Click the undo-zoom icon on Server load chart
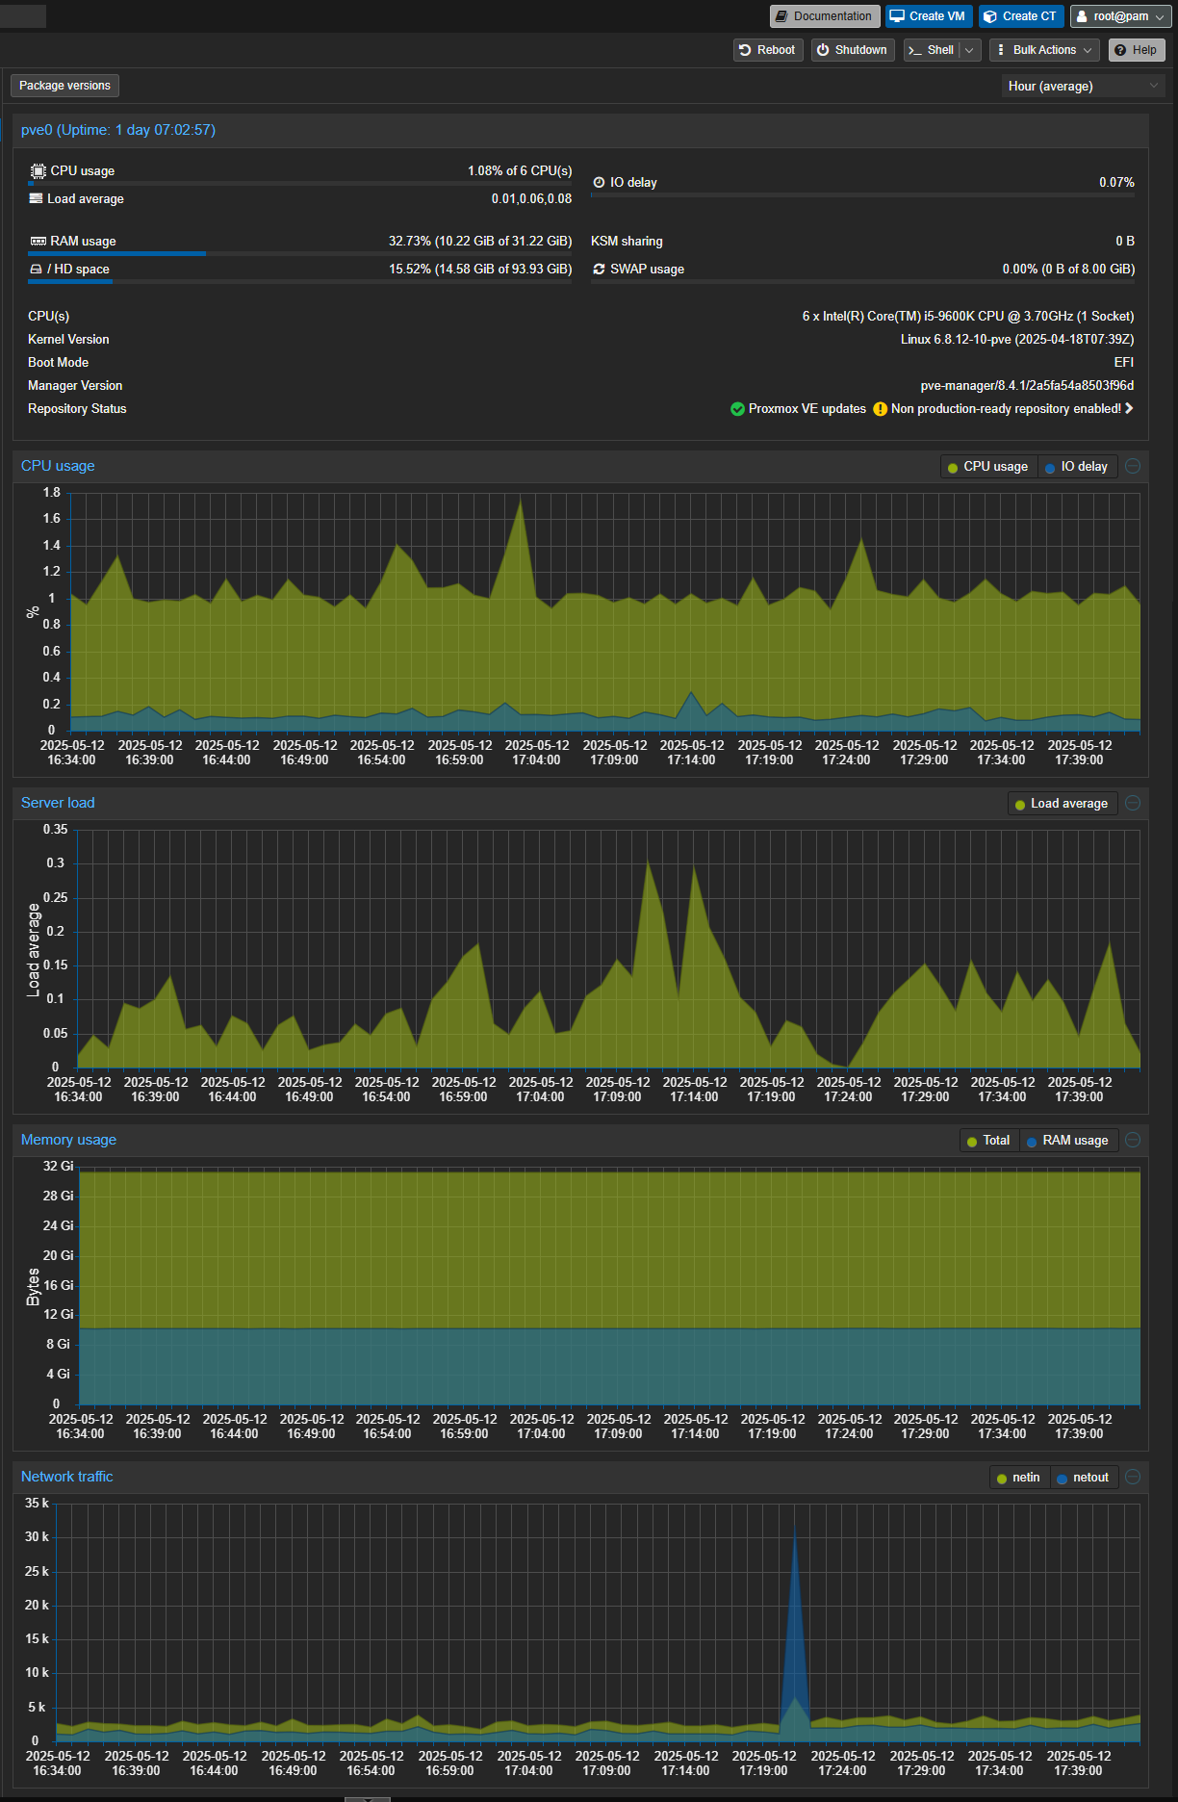1178x1802 pixels. coord(1133,803)
